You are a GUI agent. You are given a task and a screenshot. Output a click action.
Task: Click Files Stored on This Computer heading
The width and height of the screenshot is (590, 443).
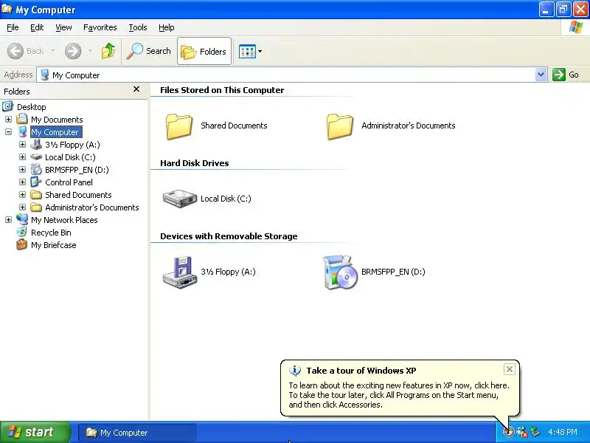(x=222, y=90)
